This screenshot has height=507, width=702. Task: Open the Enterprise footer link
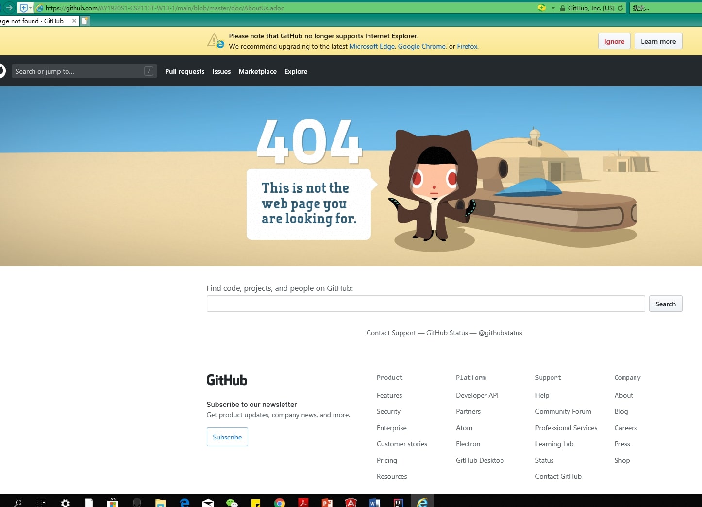tap(391, 428)
